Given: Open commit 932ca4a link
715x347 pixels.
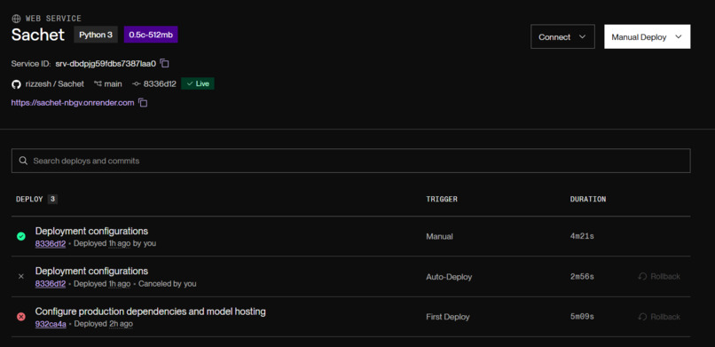Looking at the screenshot, I should click(51, 324).
